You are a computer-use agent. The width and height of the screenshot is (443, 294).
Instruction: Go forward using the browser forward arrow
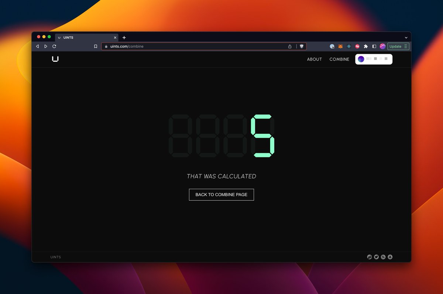46,47
